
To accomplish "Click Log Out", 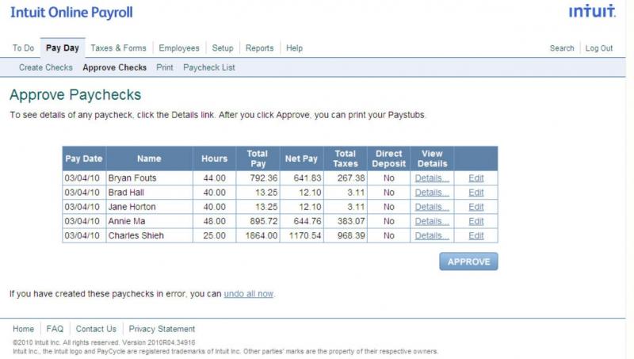I will tap(599, 48).
